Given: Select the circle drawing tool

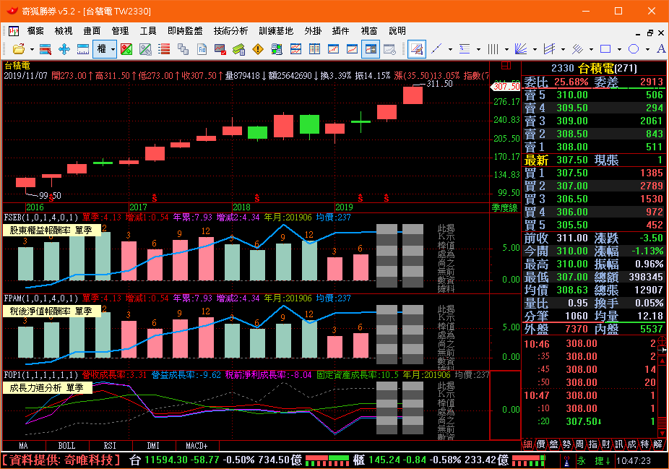Looking at the screenshot, I should pyautogui.click(x=634, y=49).
